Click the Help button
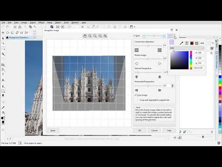This screenshot has height=167, width=222. pos(169,130)
